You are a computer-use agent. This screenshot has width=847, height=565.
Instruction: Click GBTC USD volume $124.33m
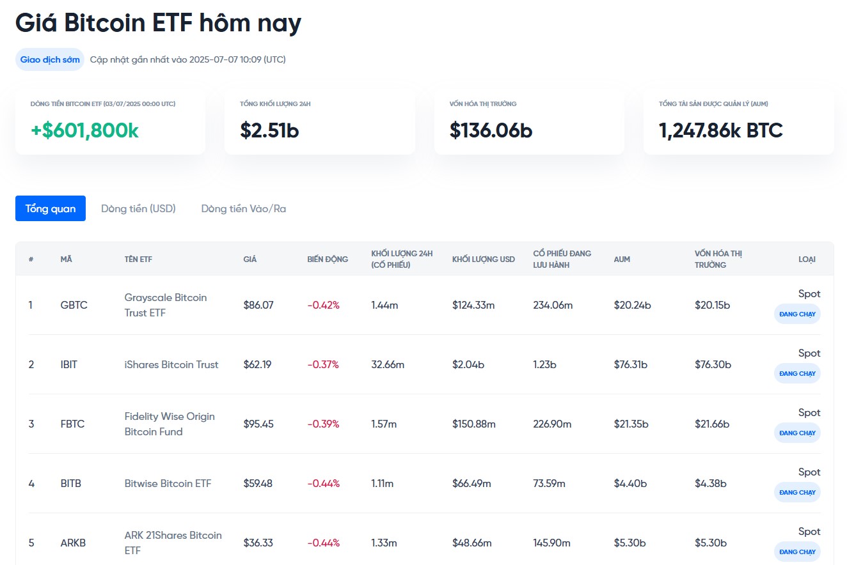473,305
